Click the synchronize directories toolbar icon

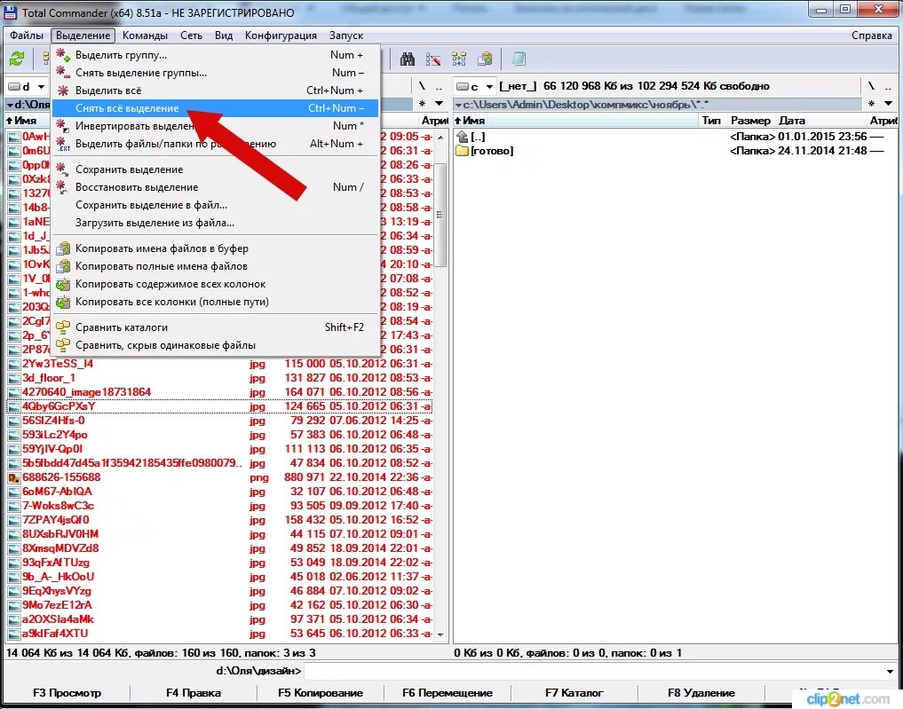pyautogui.click(x=459, y=59)
